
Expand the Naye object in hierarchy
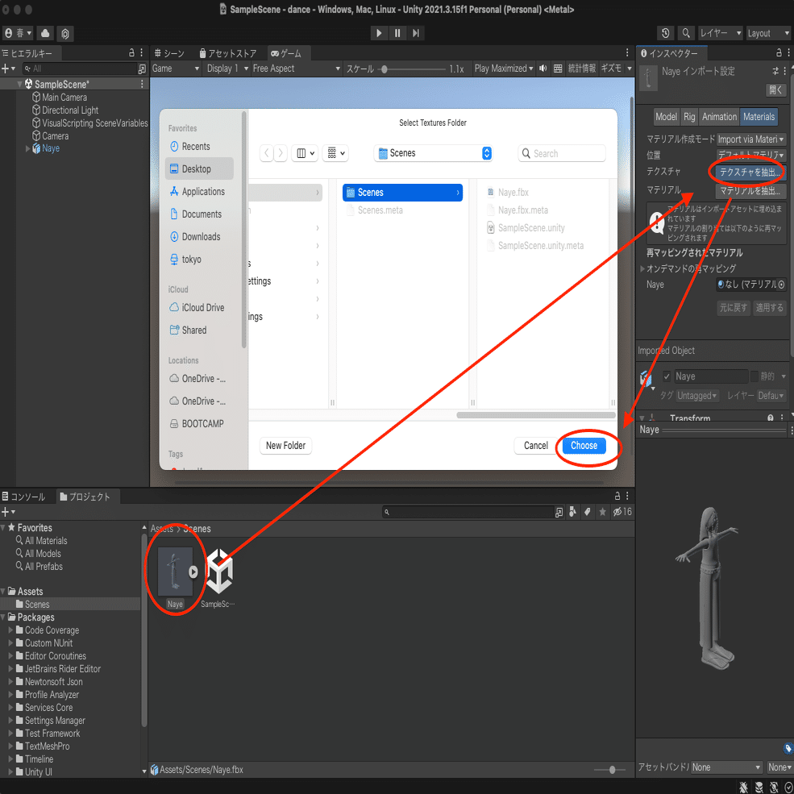pos(28,148)
